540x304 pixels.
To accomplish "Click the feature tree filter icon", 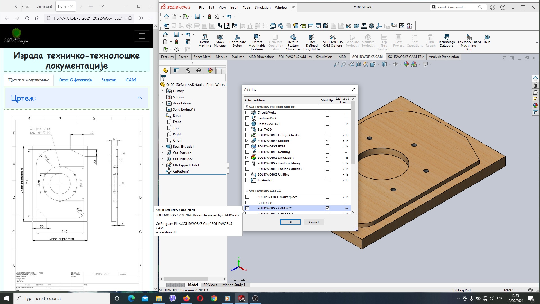I will pyautogui.click(x=163, y=78).
